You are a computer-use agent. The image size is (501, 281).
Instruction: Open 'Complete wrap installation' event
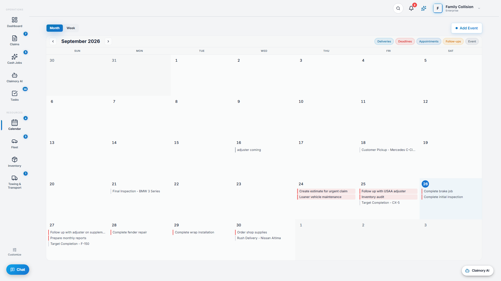click(x=202, y=232)
